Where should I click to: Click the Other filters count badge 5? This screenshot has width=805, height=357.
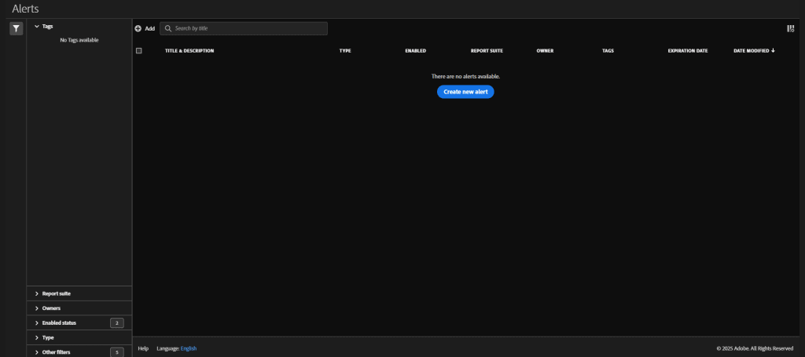coord(117,352)
